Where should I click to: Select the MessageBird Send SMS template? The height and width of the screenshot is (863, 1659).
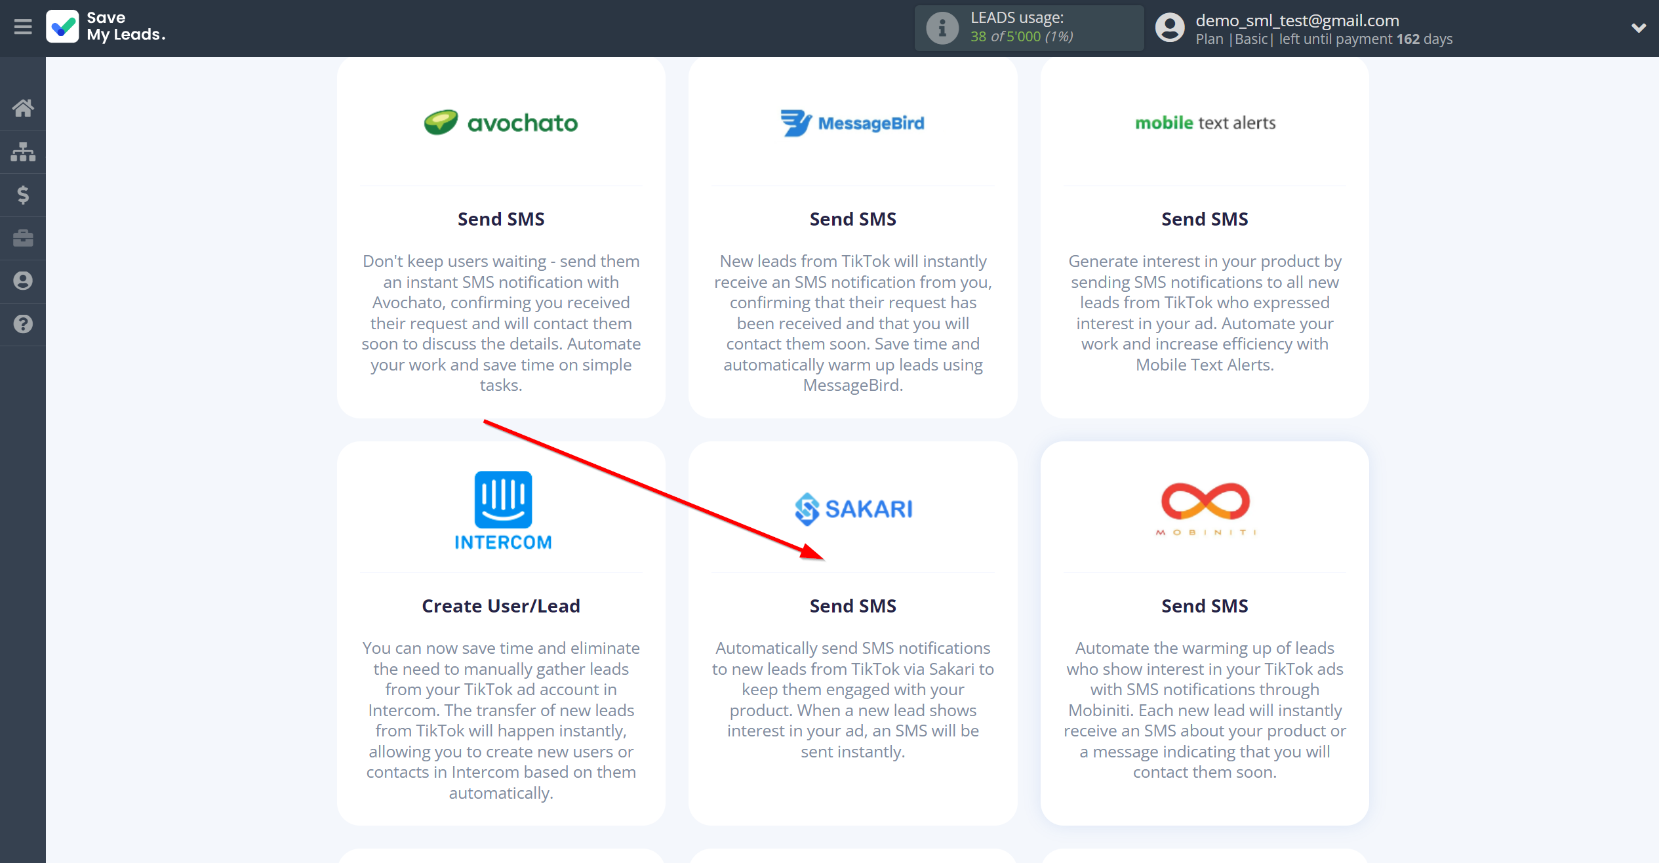(852, 237)
